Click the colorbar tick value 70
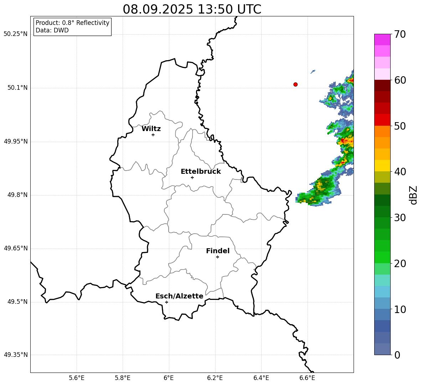Screen dimensions: 422x385 tap(400, 35)
